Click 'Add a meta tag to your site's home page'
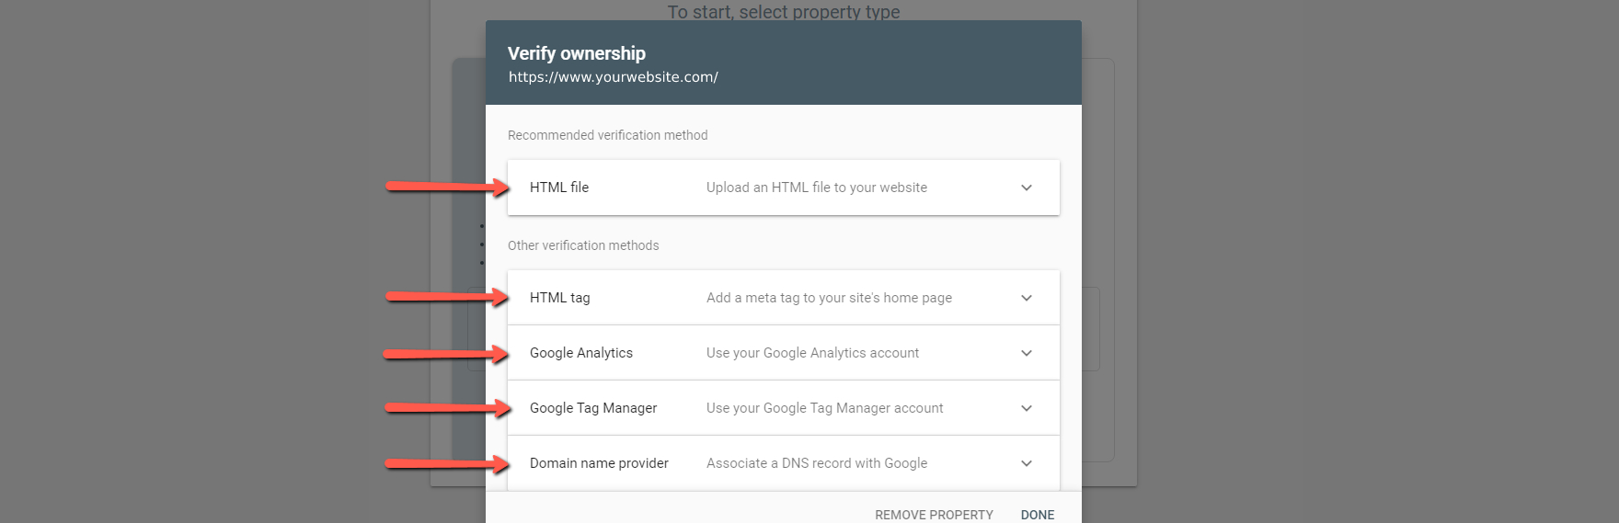This screenshot has height=523, width=1619. (x=829, y=298)
